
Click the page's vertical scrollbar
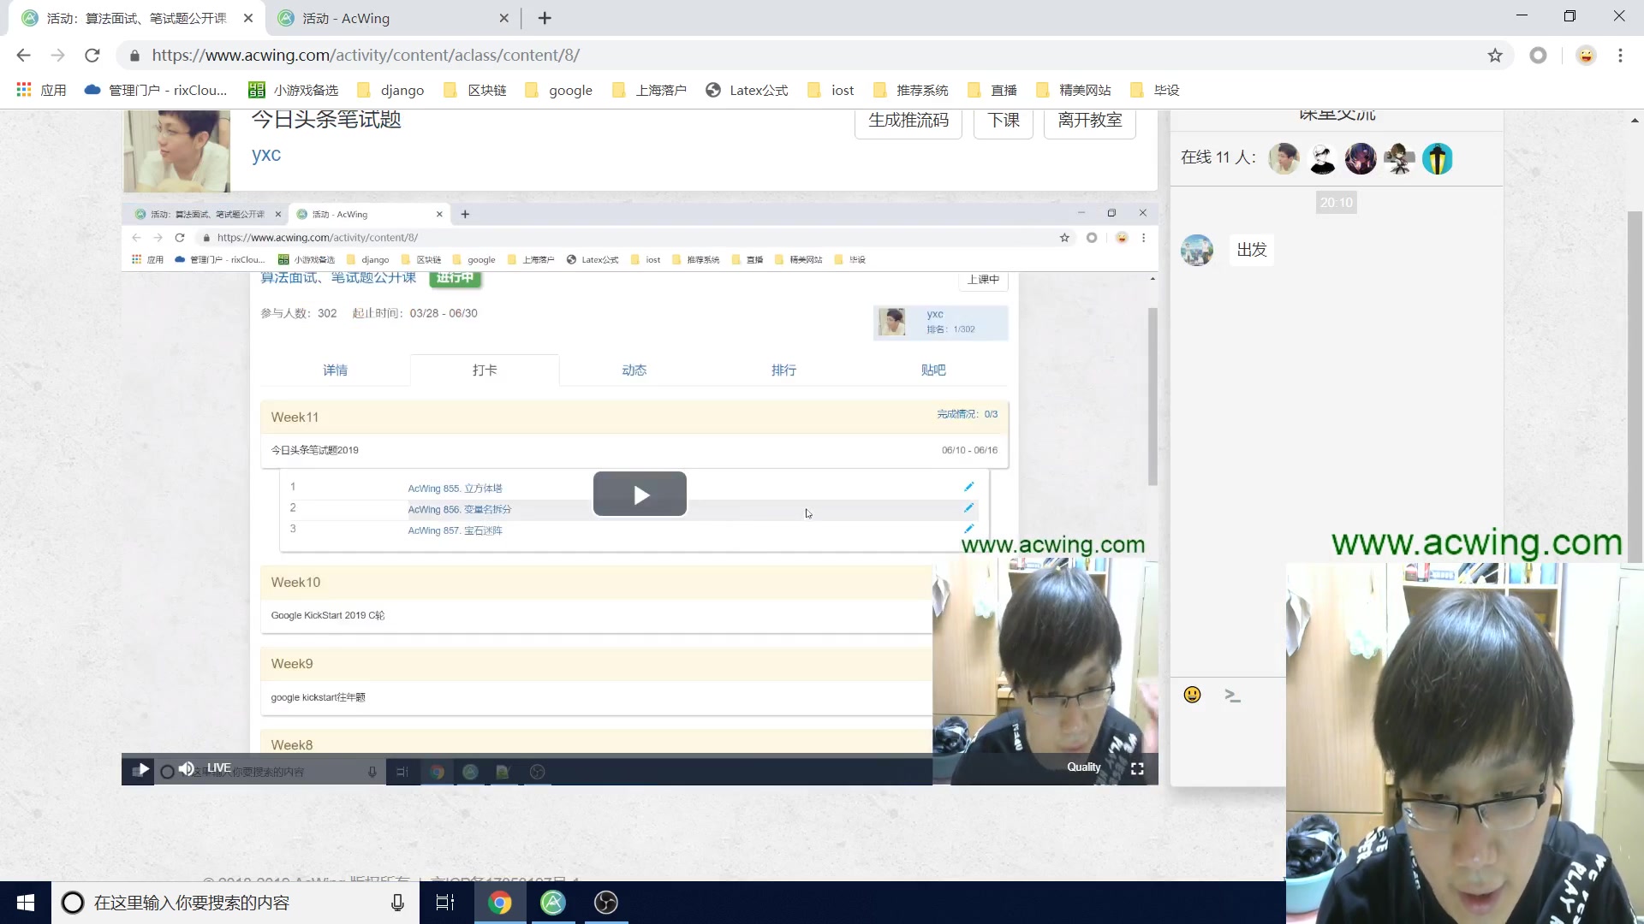pyautogui.click(x=1635, y=385)
